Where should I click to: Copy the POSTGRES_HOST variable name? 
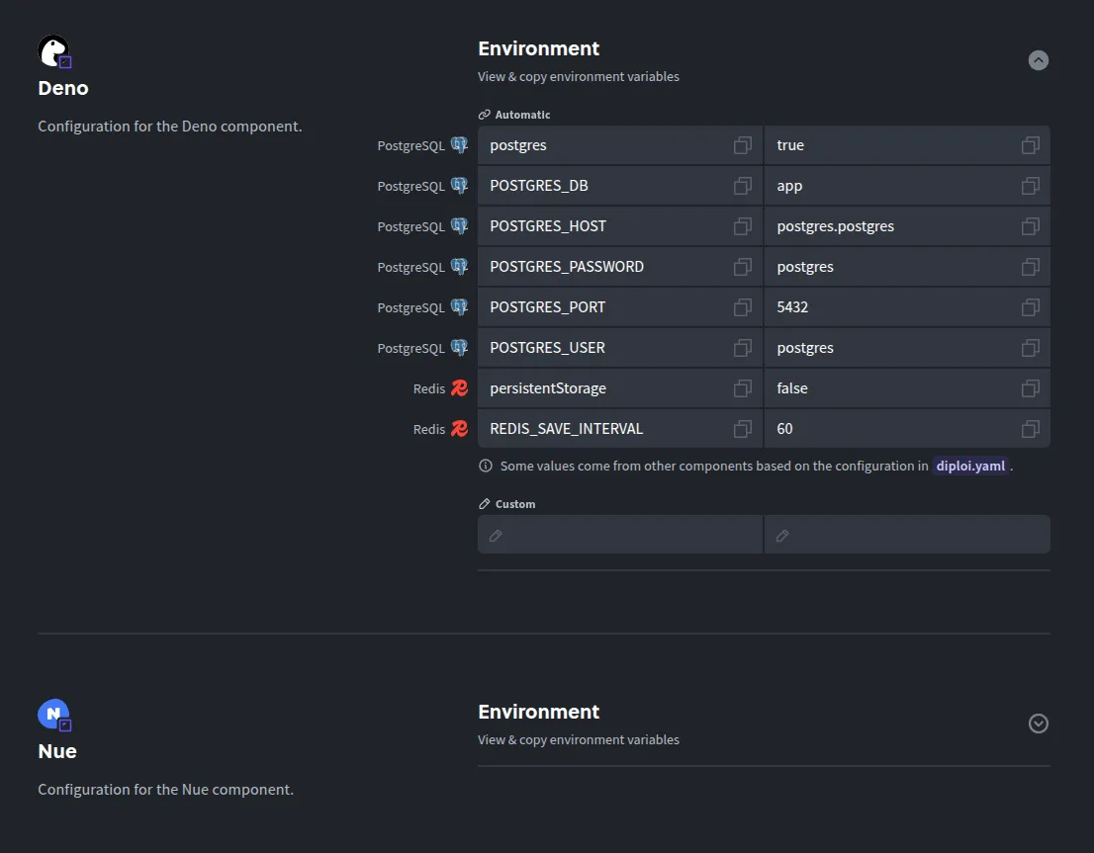(742, 225)
